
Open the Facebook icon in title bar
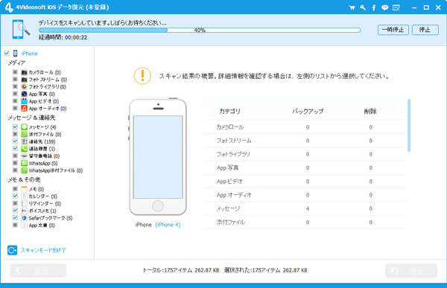[374, 7]
